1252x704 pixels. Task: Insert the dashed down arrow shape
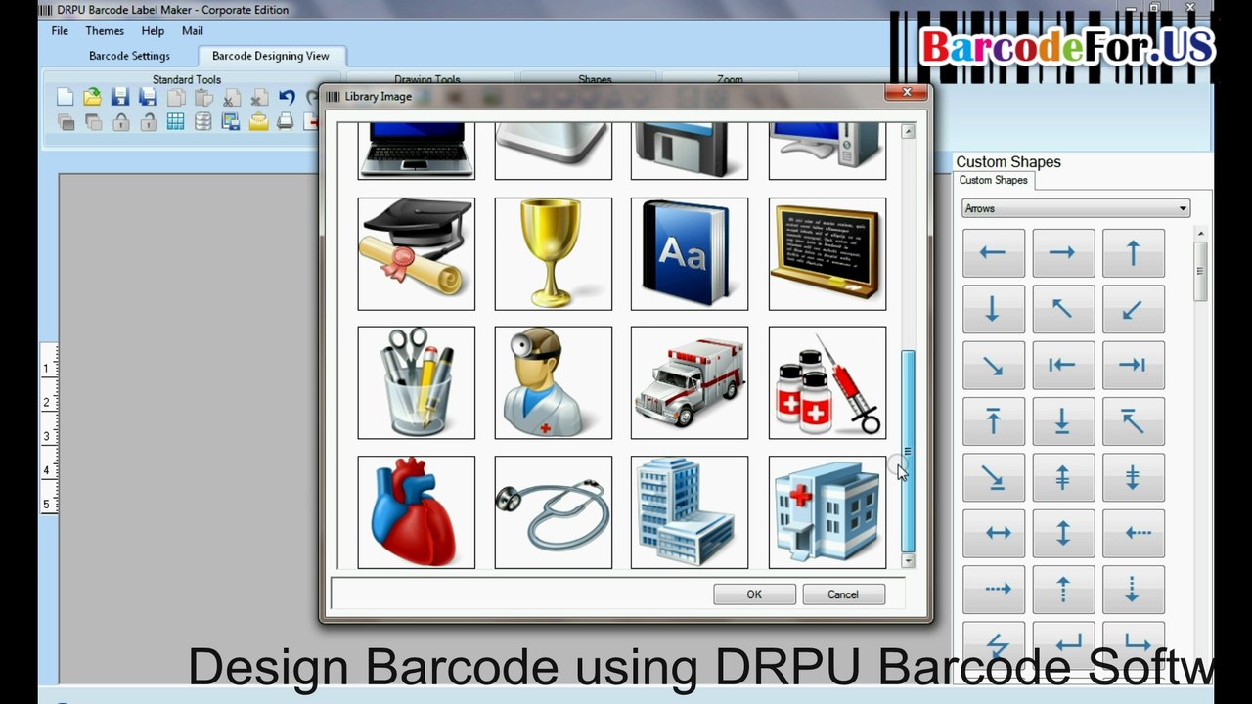click(x=1133, y=589)
